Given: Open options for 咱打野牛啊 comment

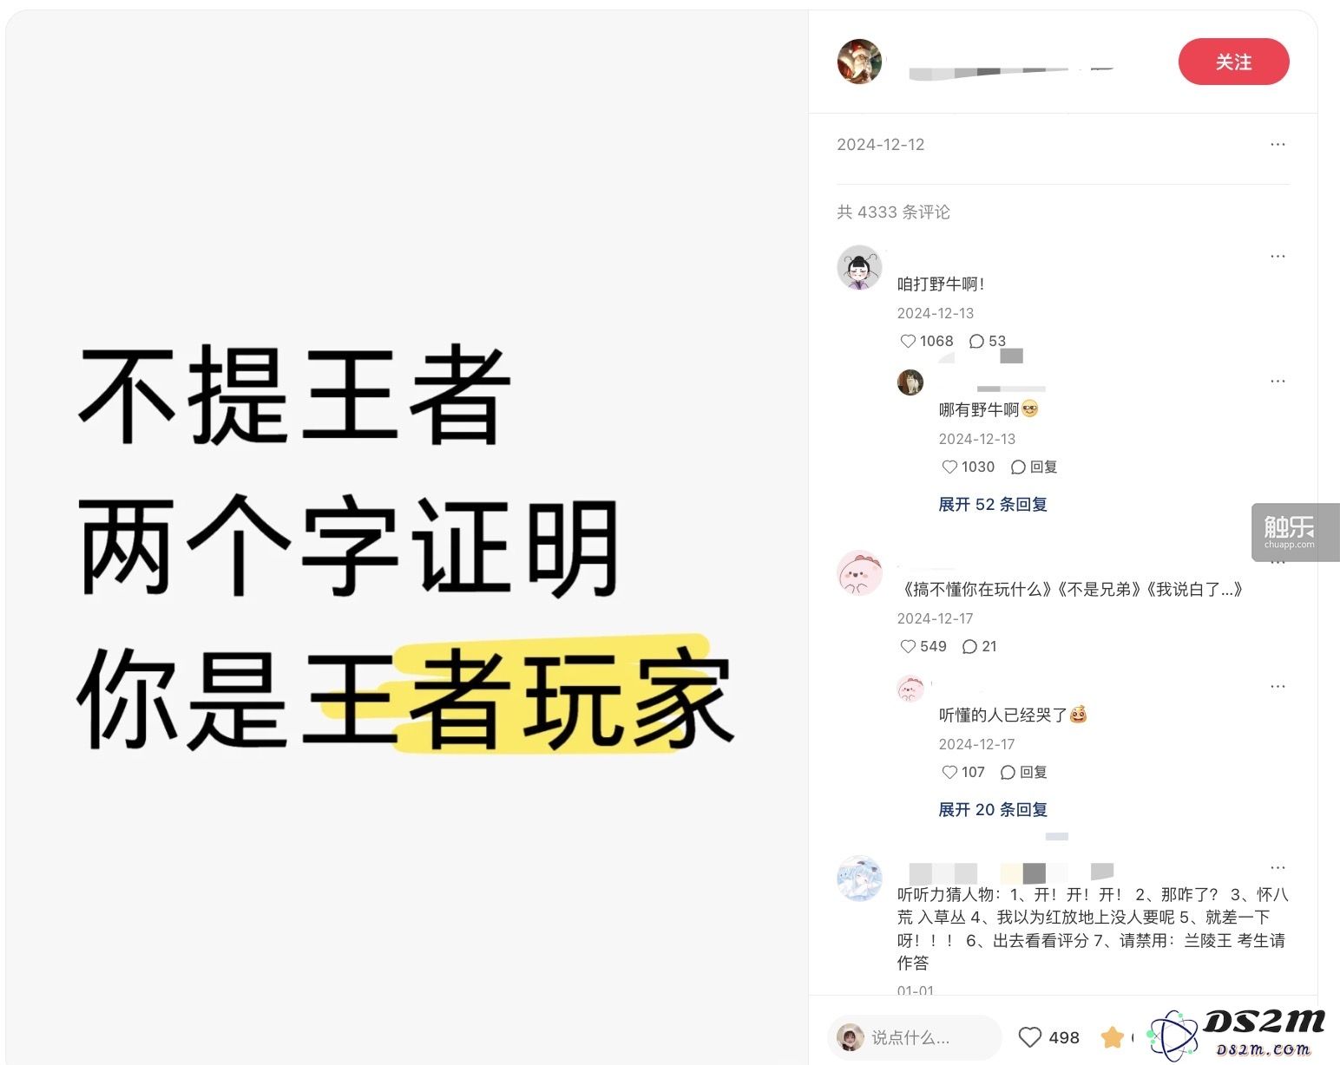Looking at the screenshot, I should pyautogui.click(x=1278, y=256).
